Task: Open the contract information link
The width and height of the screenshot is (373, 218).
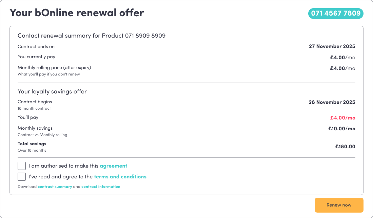Action: 101,187
